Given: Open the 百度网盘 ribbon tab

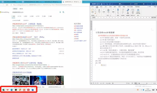Looking at the screenshot, I should [x=137, y=7].
